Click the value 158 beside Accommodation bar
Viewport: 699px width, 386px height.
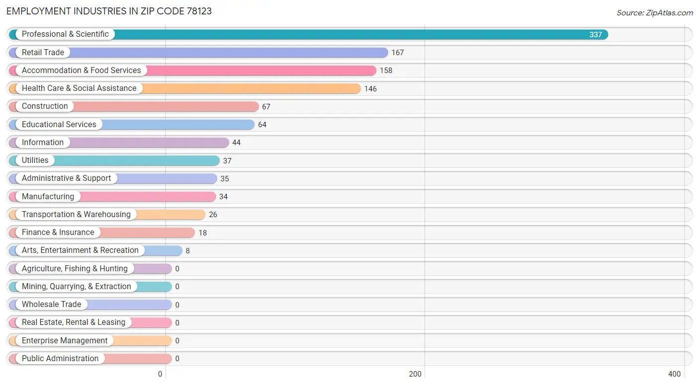[386, 71]
